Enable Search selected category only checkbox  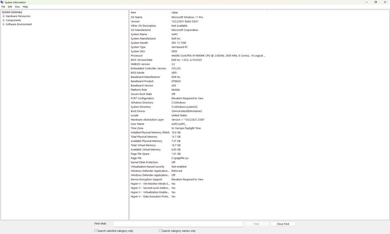[x=96, y=231]
